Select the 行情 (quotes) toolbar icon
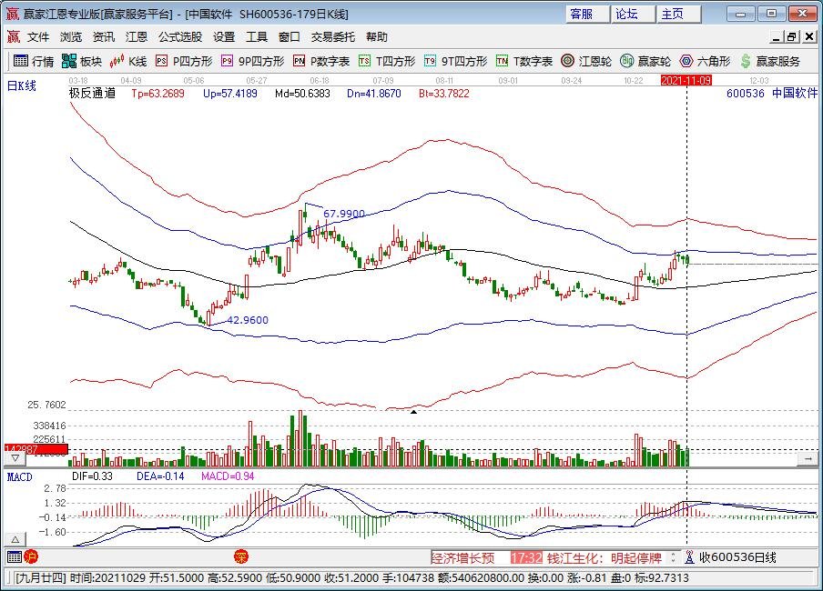Screen dimensions: 823x591 point(38,62)
